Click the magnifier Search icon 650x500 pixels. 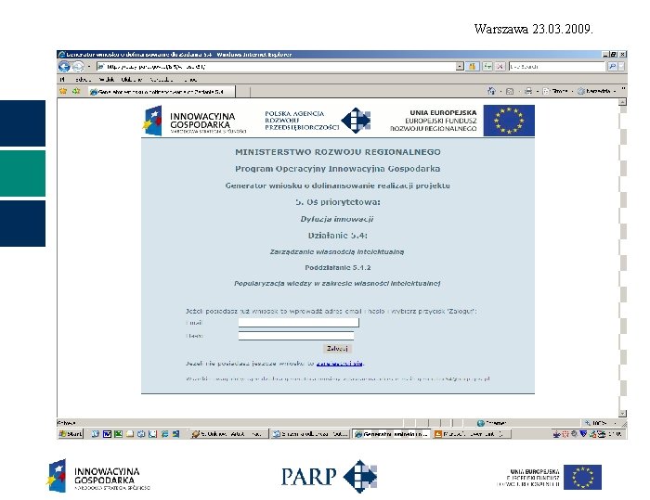pos(612,66)
